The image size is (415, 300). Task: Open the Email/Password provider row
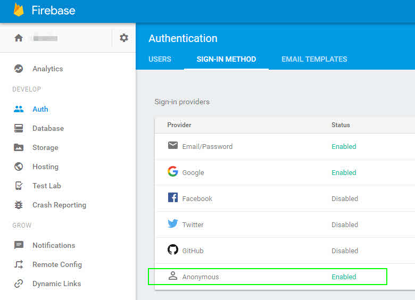coord(207,146)
